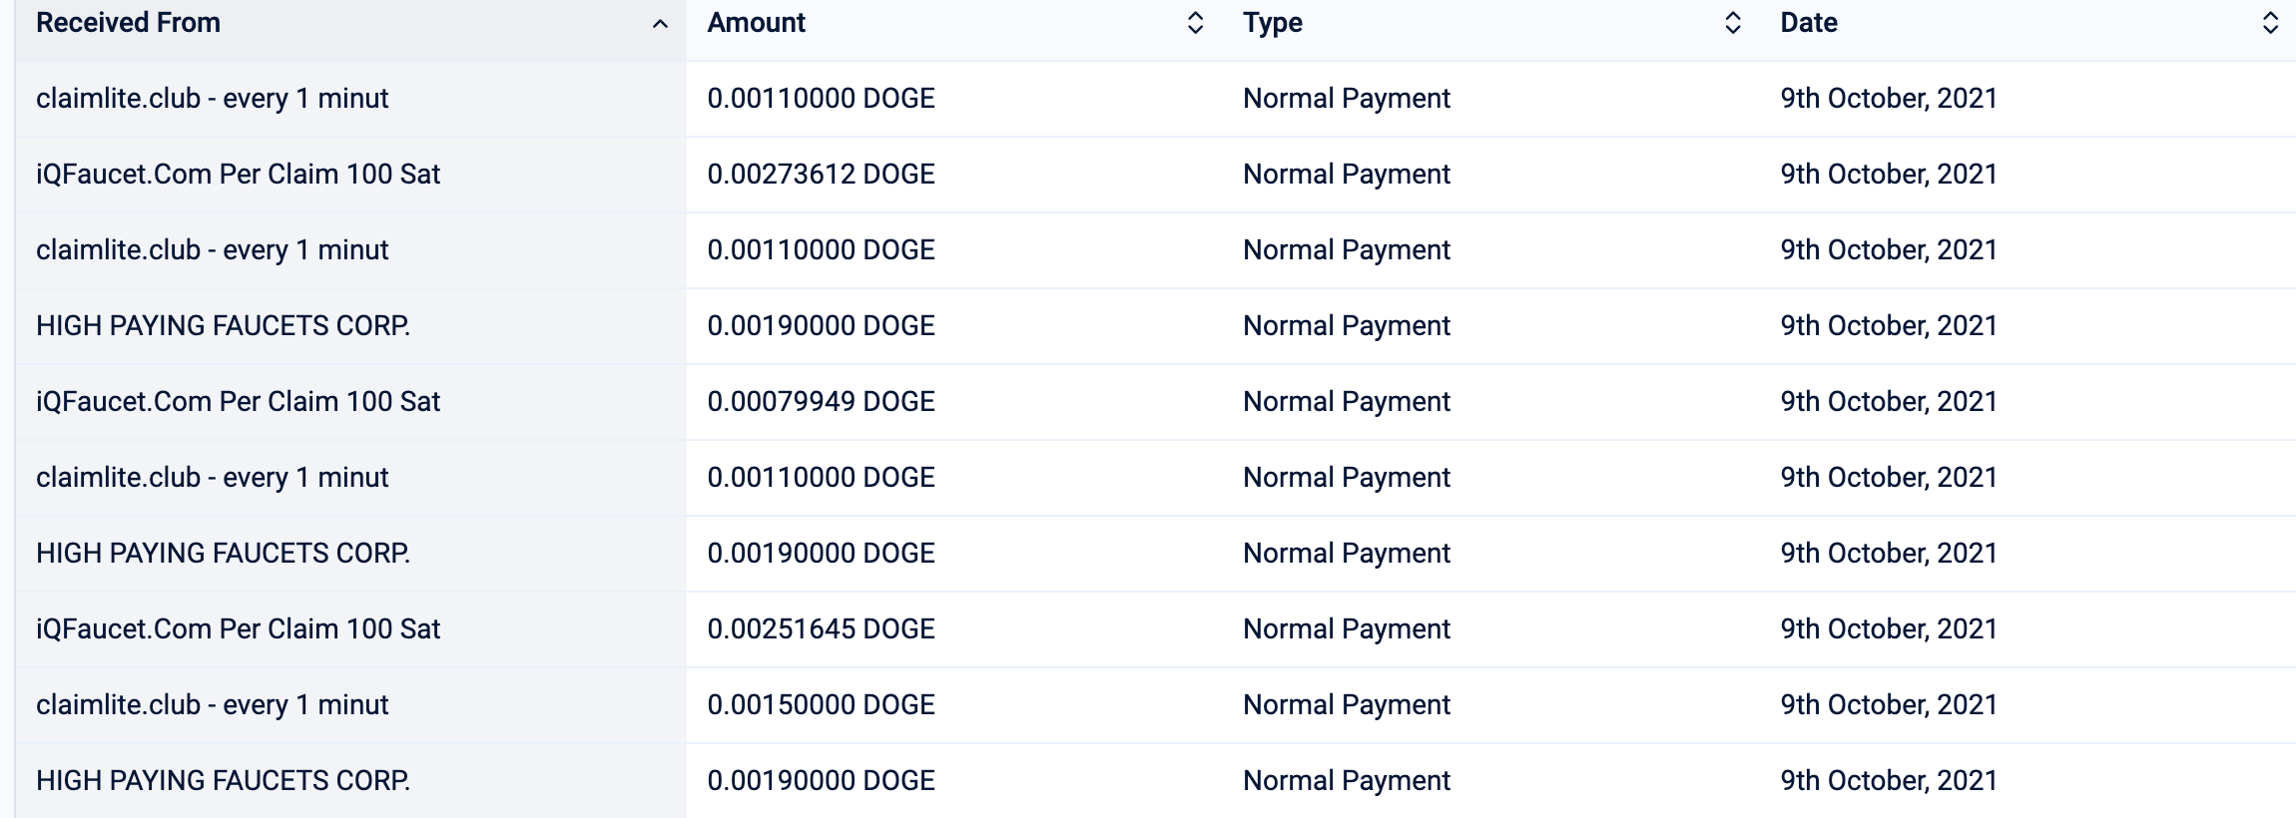The image size is (2296, 818).
Task: Click the last claimlite.club sender row
Action: click(x=212, y=705)
